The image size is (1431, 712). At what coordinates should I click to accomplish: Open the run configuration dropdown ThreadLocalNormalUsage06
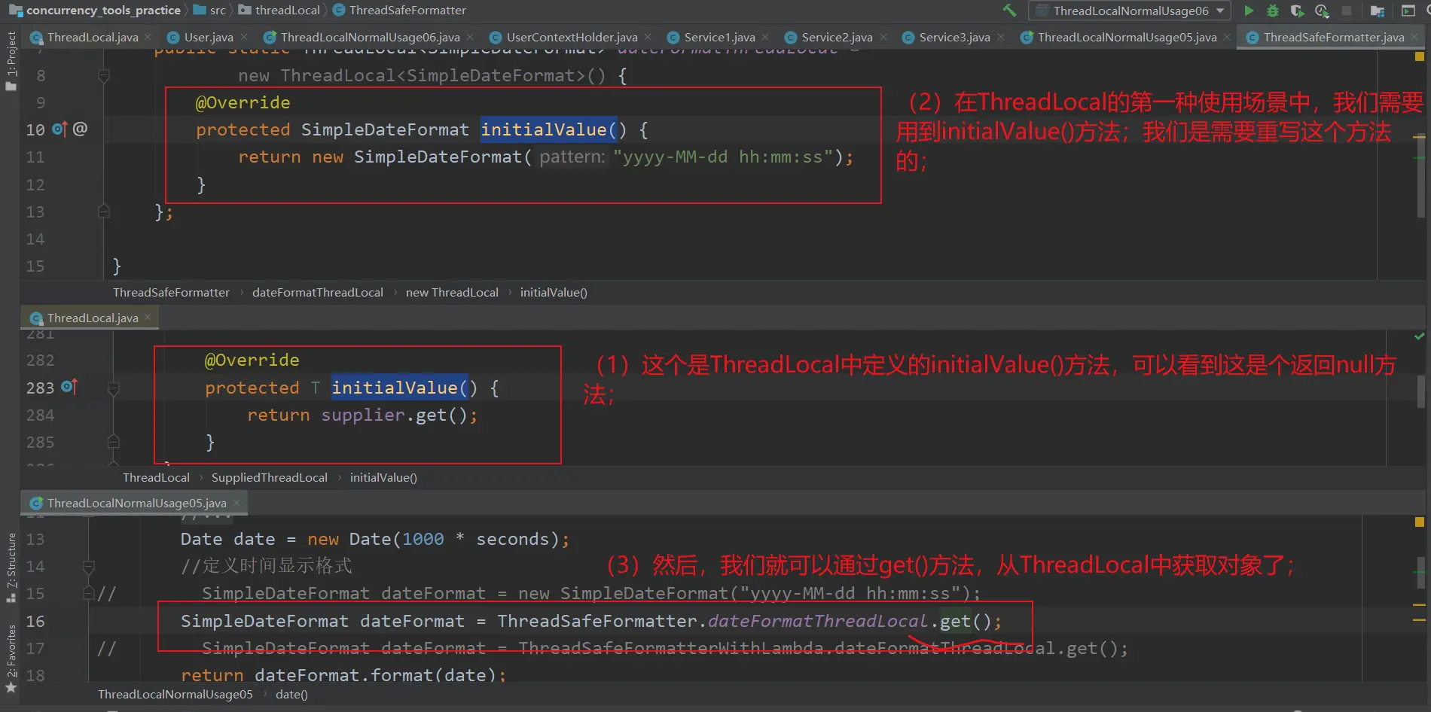1130,11
